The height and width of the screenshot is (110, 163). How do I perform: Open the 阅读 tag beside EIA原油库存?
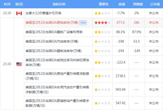[83, 23]
